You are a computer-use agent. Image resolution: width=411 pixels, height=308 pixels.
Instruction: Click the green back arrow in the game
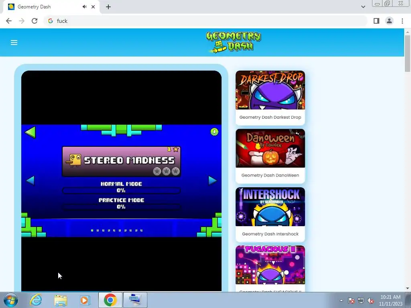coord(30,132)
